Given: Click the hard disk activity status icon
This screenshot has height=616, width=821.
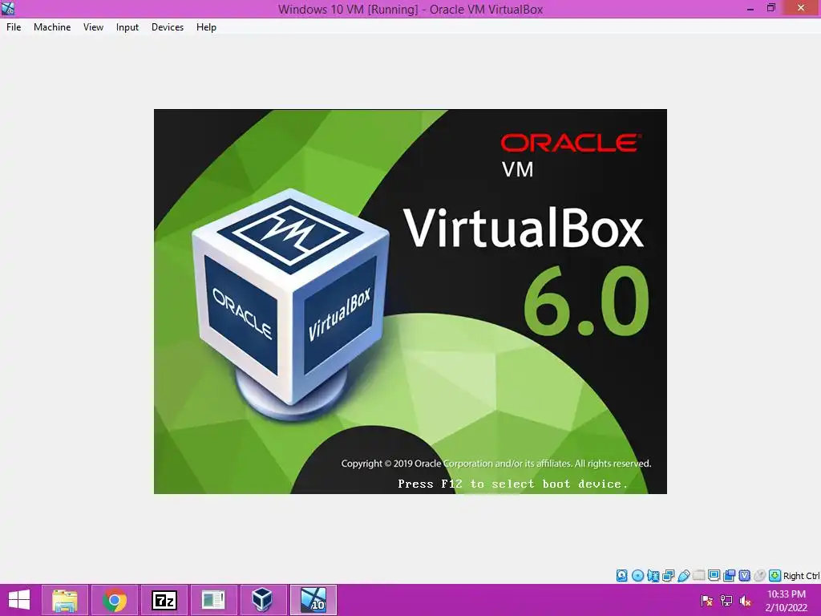Looking at the screenshot, I should pyautogui.click(x=621, y=576).
